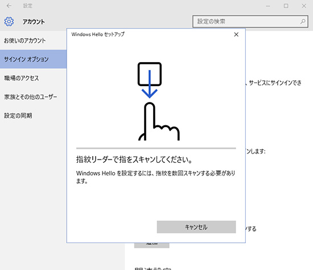This screenshot has width=313, height=270.
Task: Click the 指紋リーダーで指をスキャンしてください heading
Action: coord(134,159)
